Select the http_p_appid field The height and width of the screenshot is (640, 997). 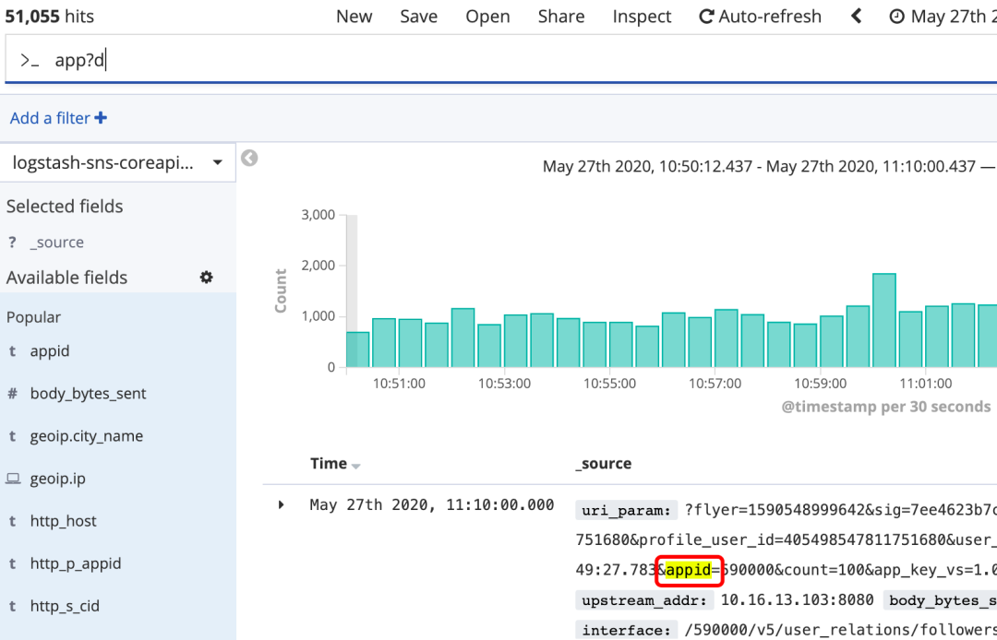point(76,563)
